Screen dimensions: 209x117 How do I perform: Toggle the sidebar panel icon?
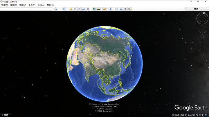pos(65,9)
